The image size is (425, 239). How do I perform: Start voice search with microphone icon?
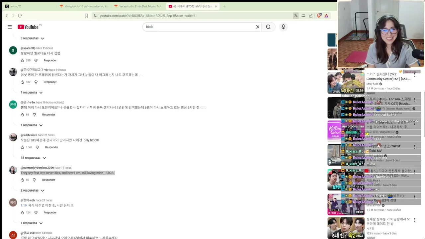283,27
